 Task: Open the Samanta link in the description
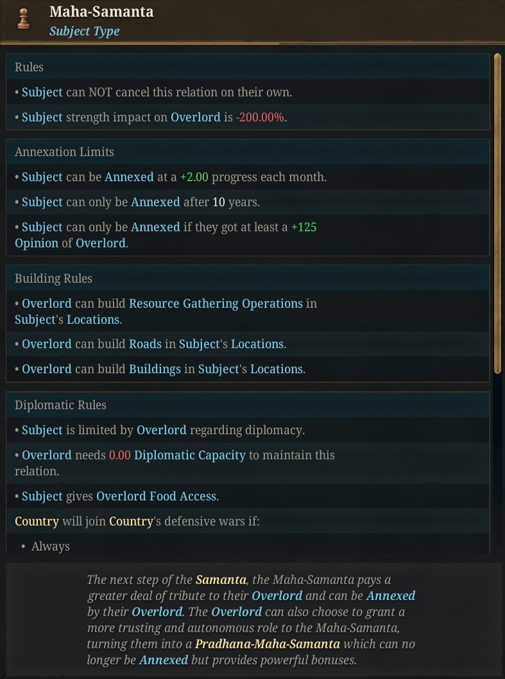point(221,579)
